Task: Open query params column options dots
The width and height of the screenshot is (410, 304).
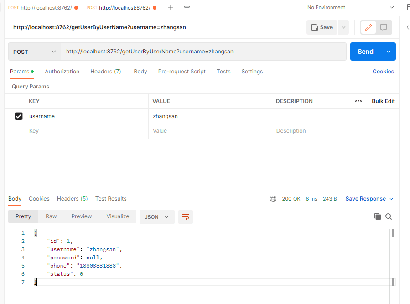Action: [358, 101]
